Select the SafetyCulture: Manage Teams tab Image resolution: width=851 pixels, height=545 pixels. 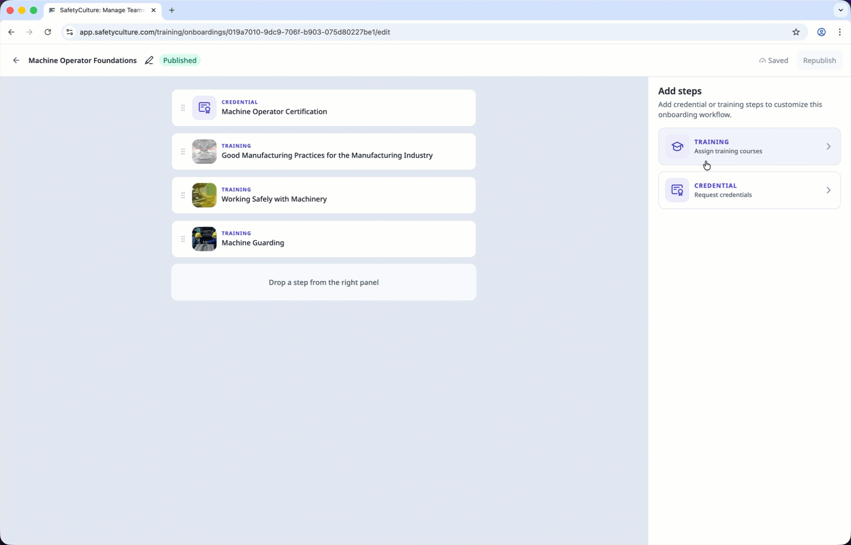click(x=103, y=10)
